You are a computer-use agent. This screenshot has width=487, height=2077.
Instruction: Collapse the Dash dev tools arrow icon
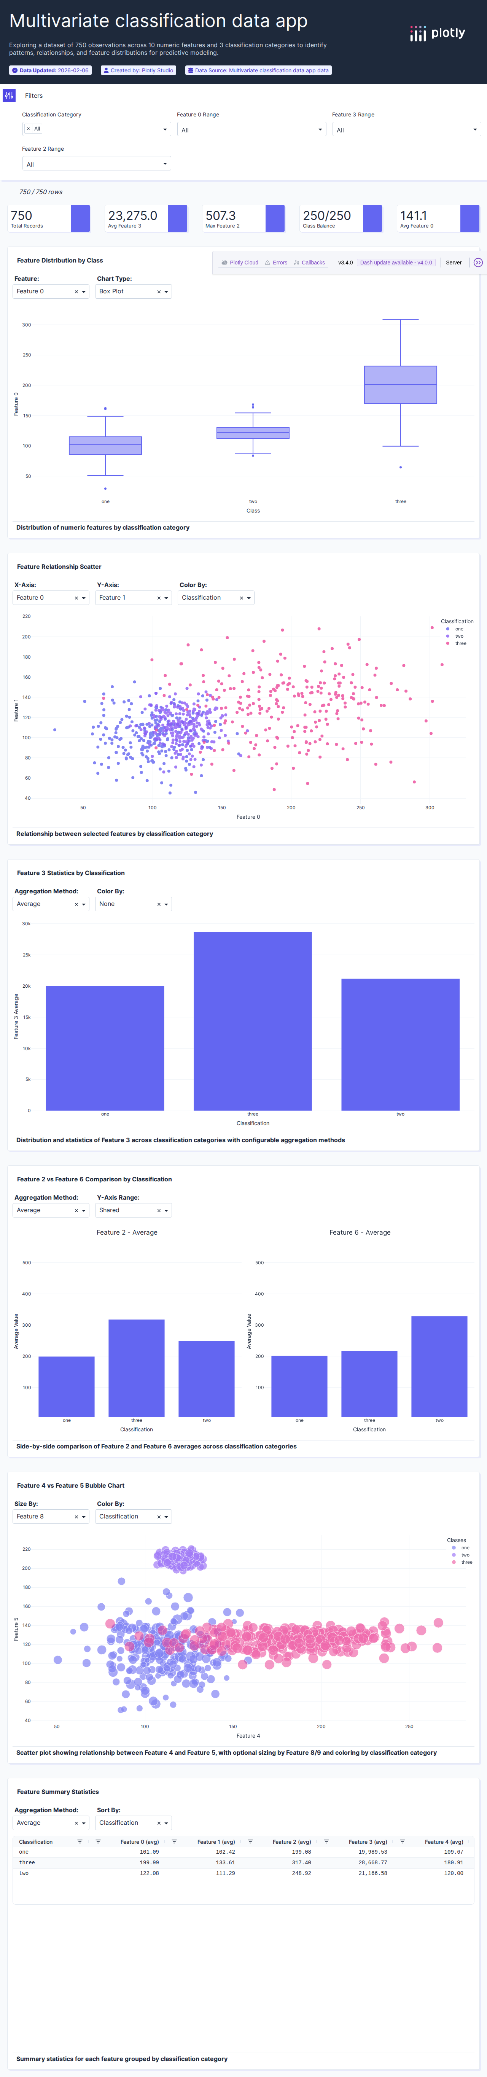[477, 263]
